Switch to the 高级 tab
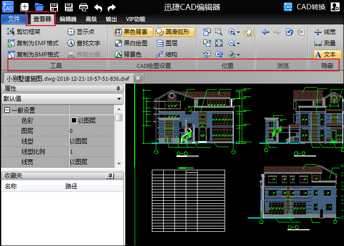This screenshot has height=246, width=344. tap(91, 19)
